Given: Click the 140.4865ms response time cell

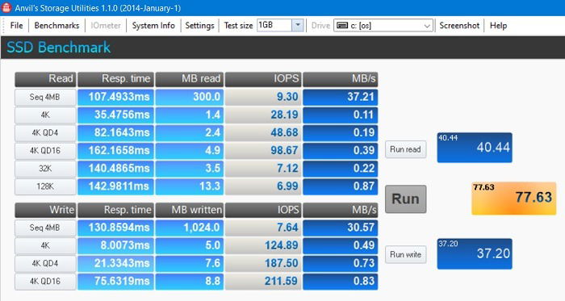Looking at the screenshot, I should pos(115,169).
